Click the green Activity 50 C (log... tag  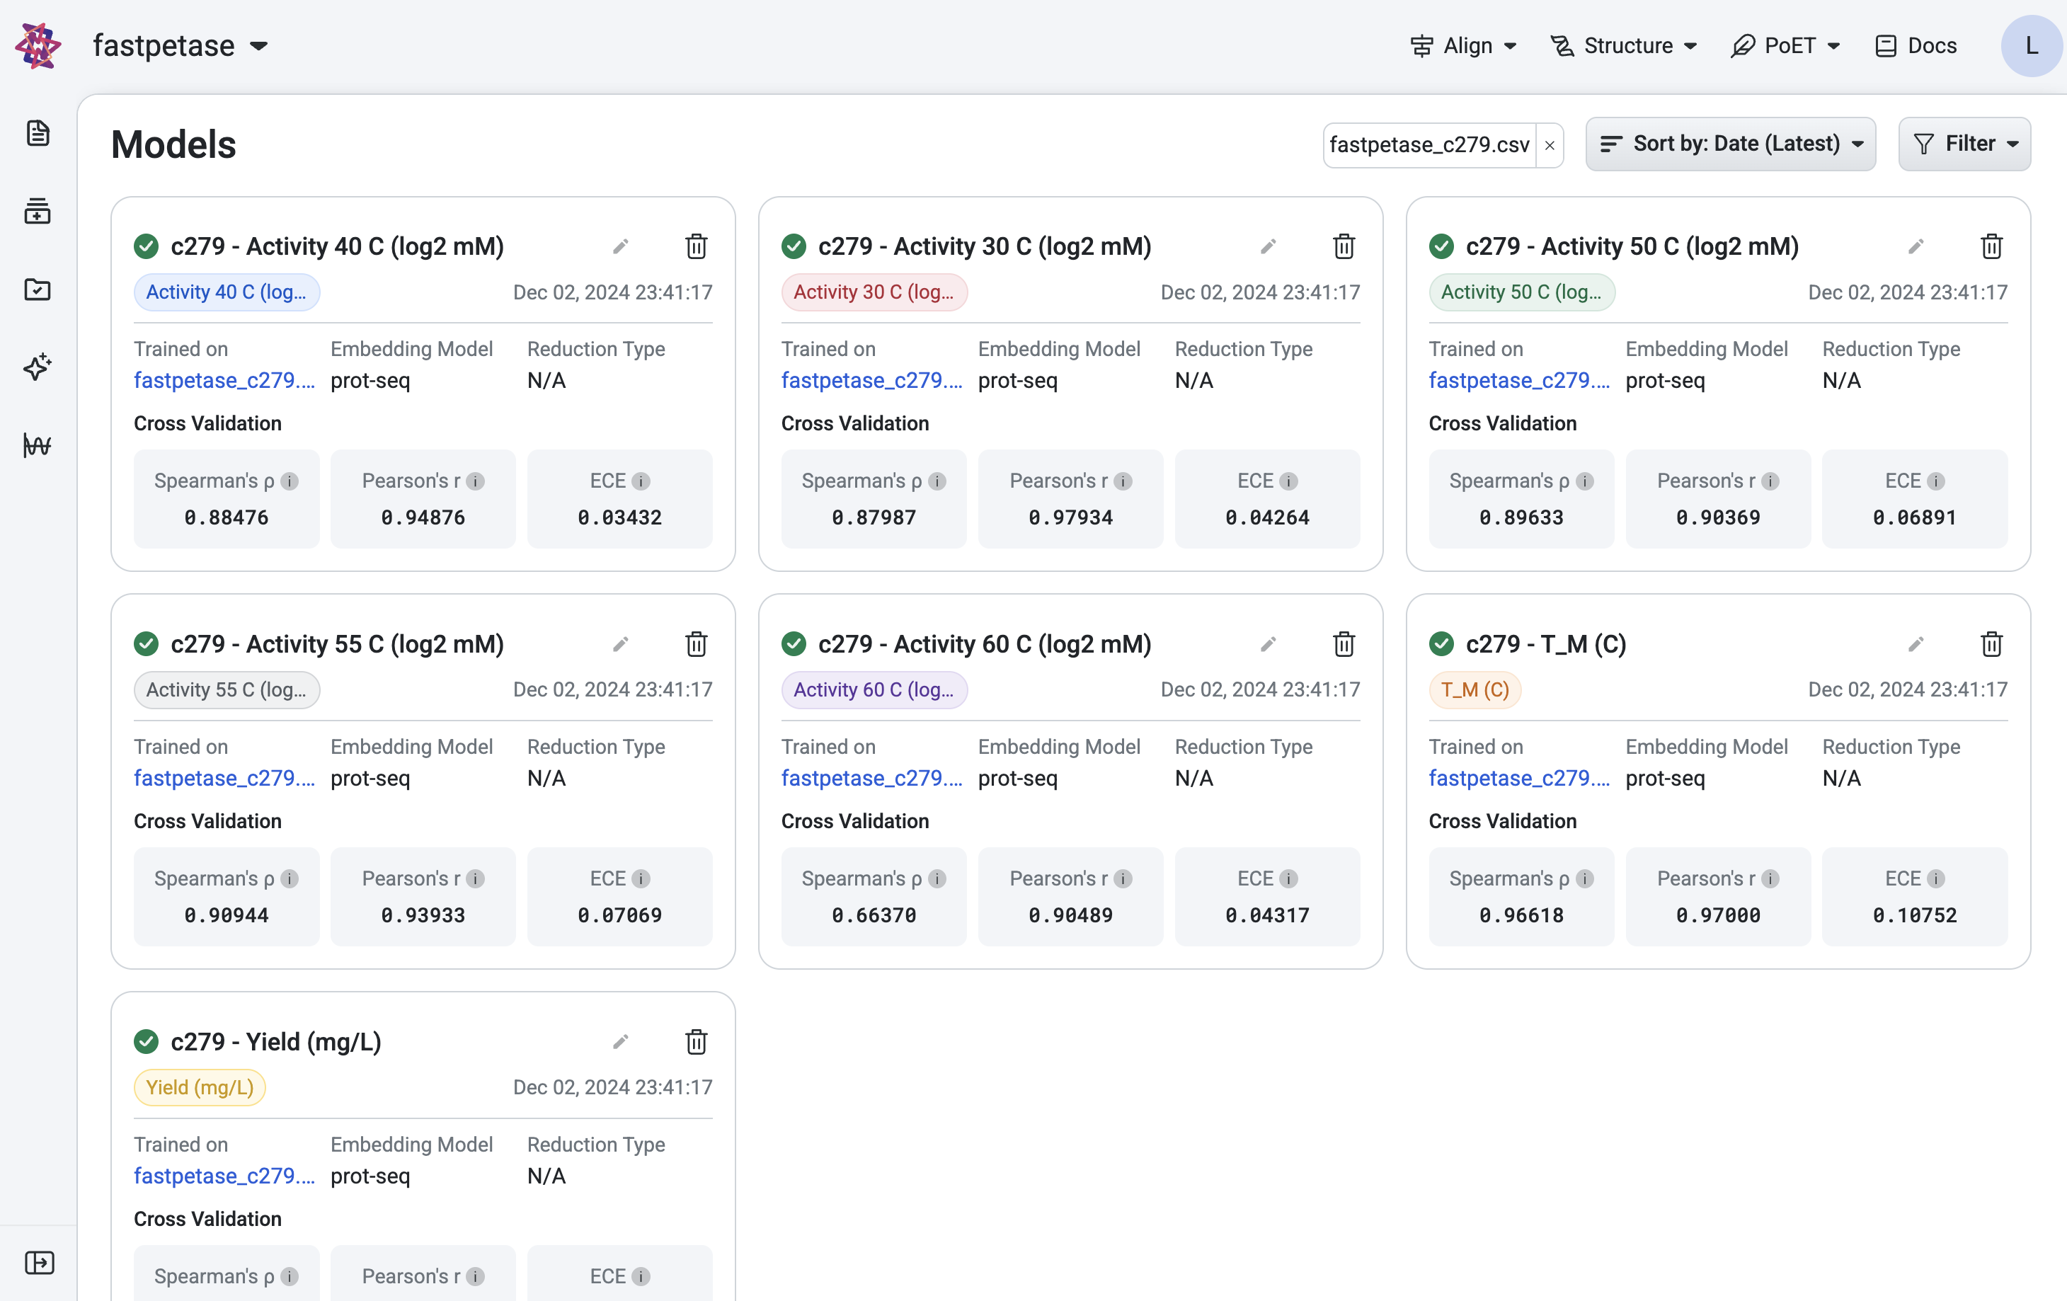(x=1521, y=292)
